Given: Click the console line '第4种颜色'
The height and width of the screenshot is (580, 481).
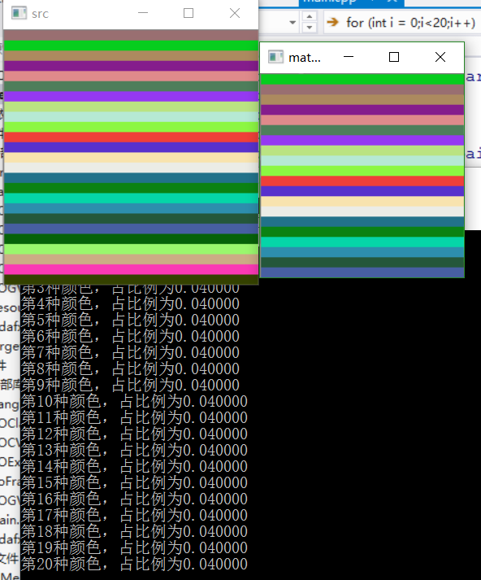Looking at the screenshot, I should click(x=130, y=304).
